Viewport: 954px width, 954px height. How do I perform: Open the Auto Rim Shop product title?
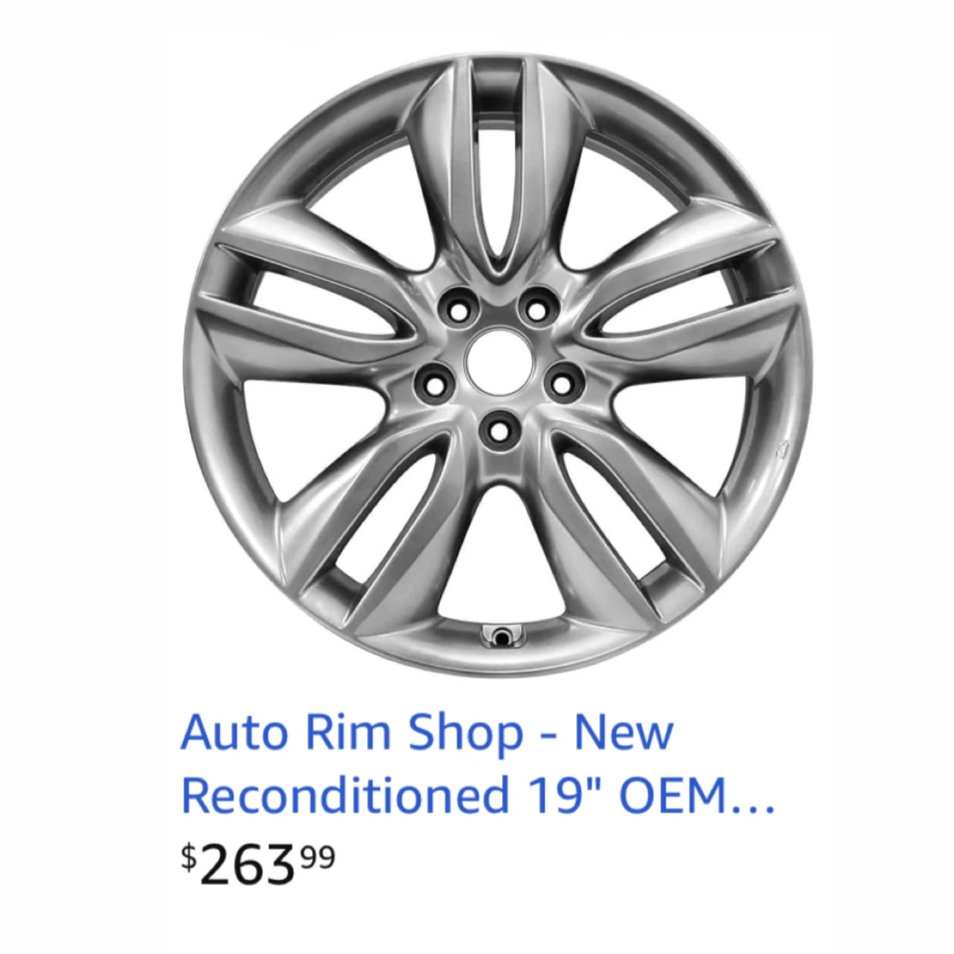click(478, 764)
